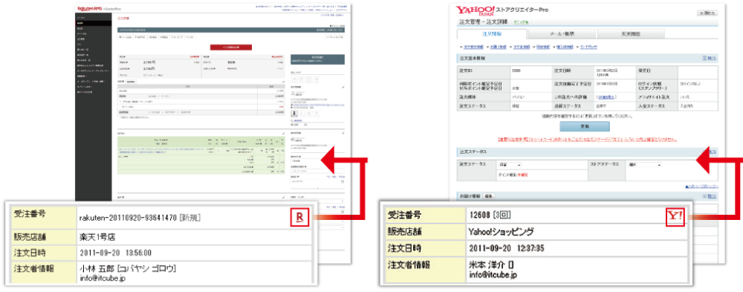743x292 pixels.
Task: Click the name 小林 五郎 [コバヤシ ゴロウ]
Action: [x=128, y=269]
